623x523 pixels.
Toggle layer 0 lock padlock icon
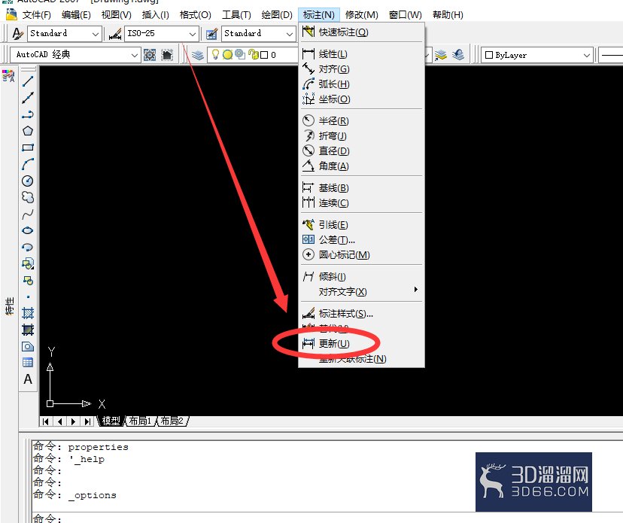[x=253, y=54]
